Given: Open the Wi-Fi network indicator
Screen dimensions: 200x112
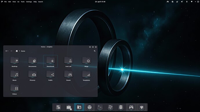Looking at the screenshot, I should click(x=192, y=2).
